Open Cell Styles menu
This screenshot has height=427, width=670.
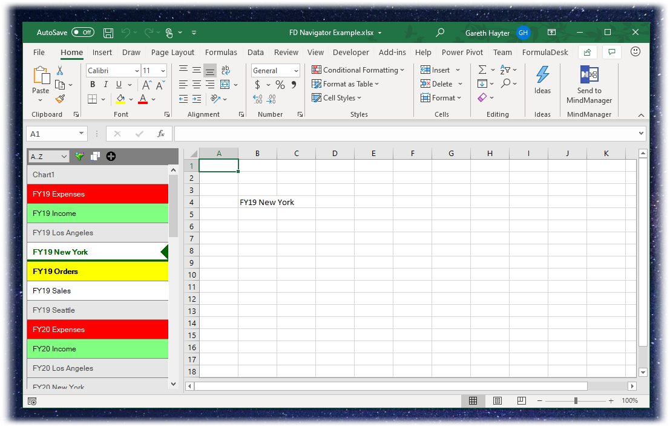(x=337, y=98)
